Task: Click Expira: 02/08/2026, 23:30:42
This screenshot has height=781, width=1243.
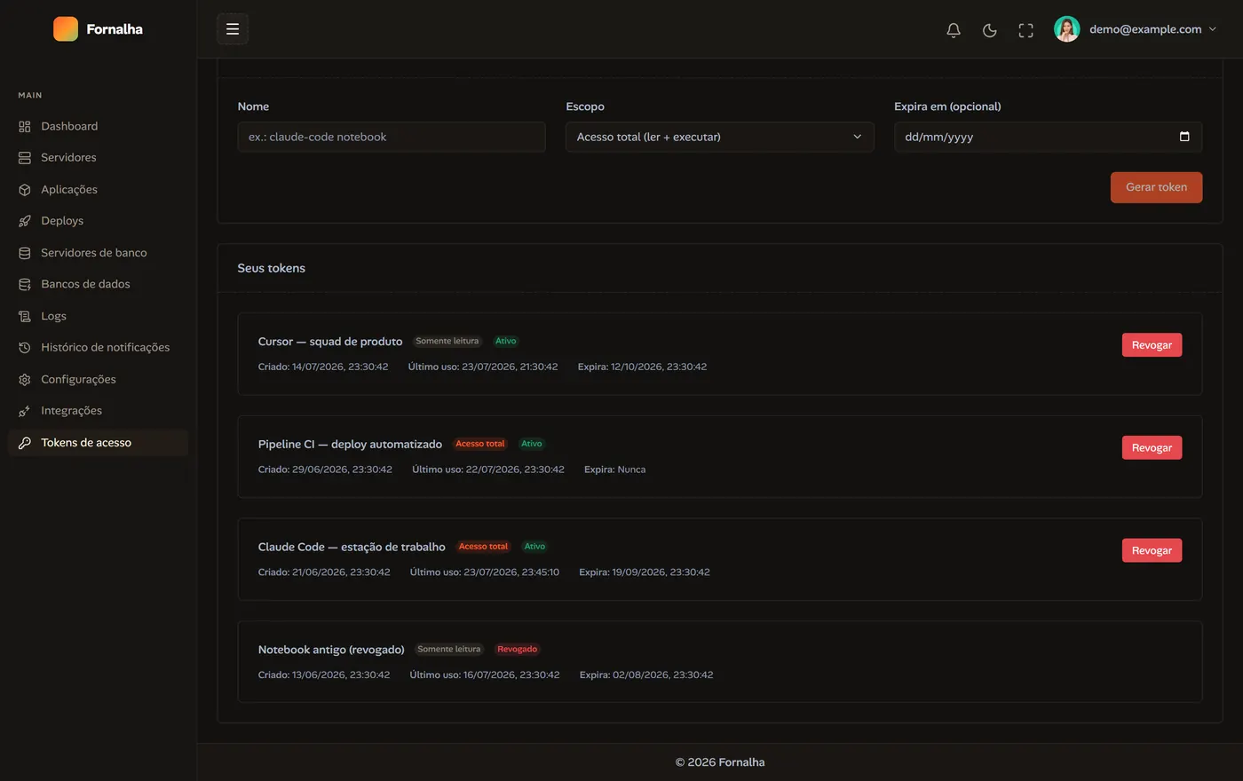Action: coord(646,675)
